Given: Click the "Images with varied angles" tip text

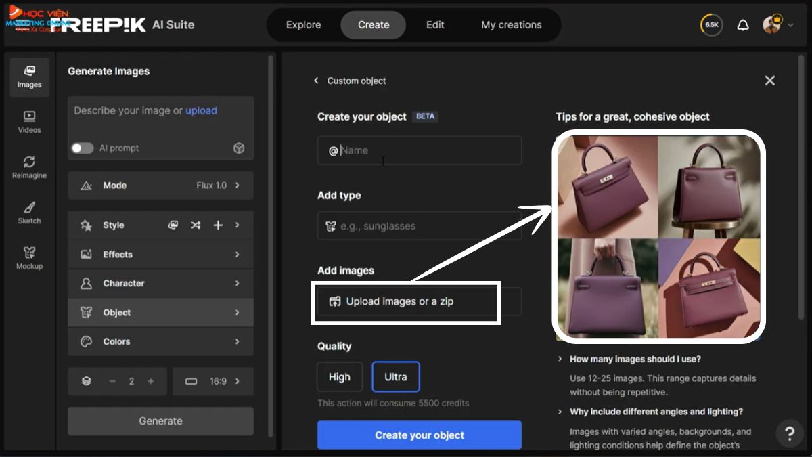Looking at the screenshot, I should (661, 438).
